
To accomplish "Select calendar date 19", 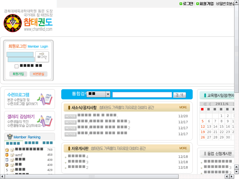I will coord(203,132).
